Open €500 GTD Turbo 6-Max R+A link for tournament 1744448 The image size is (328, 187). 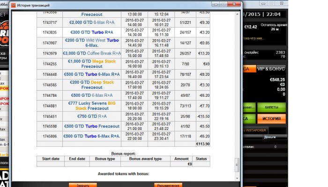92,74
